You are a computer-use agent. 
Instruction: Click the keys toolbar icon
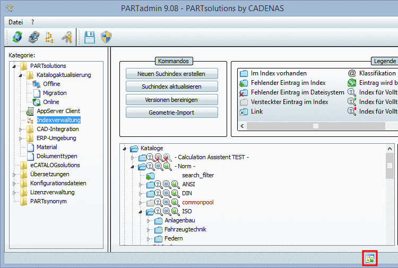pos(67,37)
